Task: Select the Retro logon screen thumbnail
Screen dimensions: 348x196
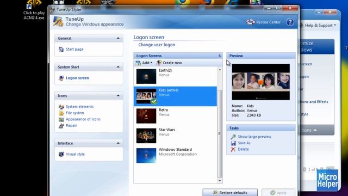Action: 146,116
